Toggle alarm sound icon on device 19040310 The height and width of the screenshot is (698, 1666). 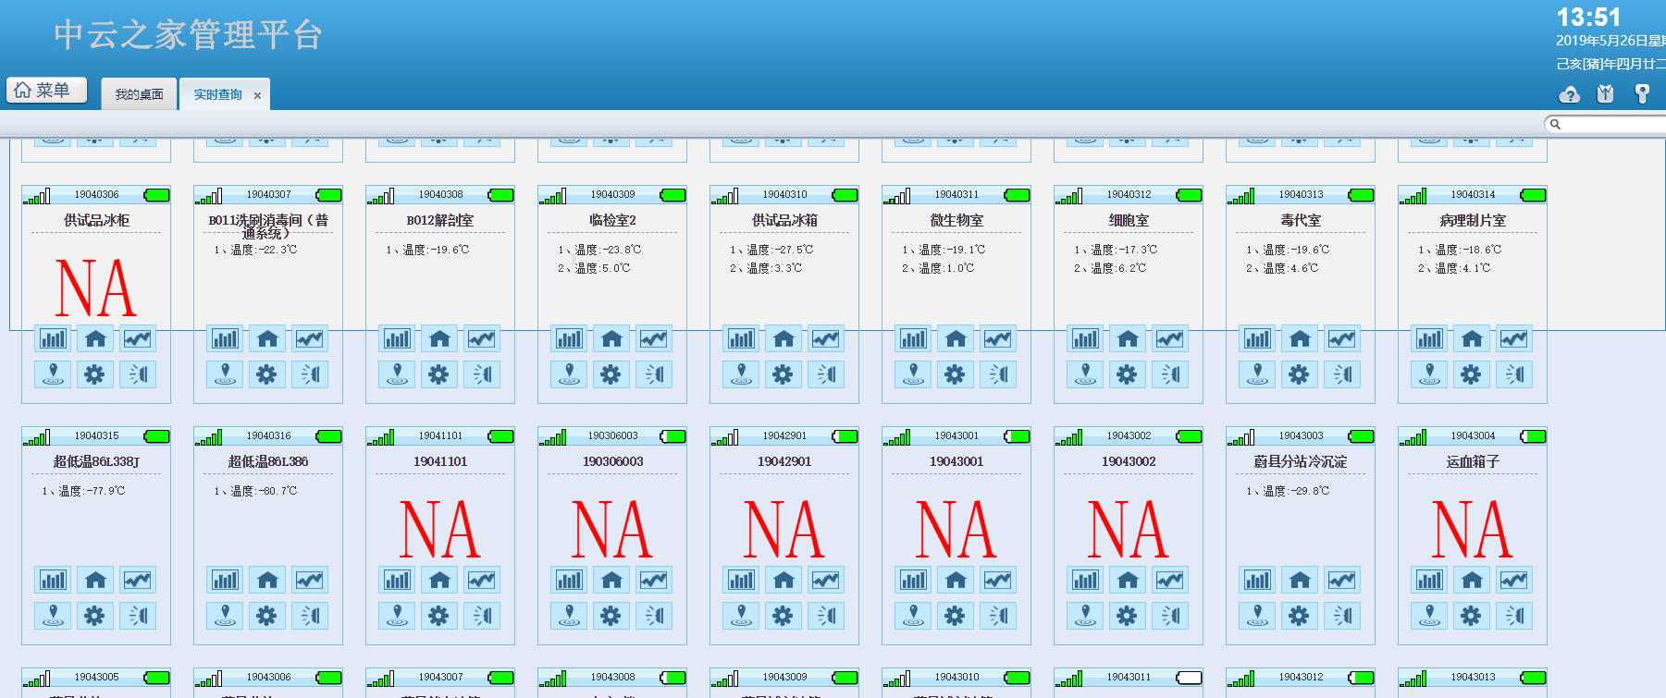826,374
